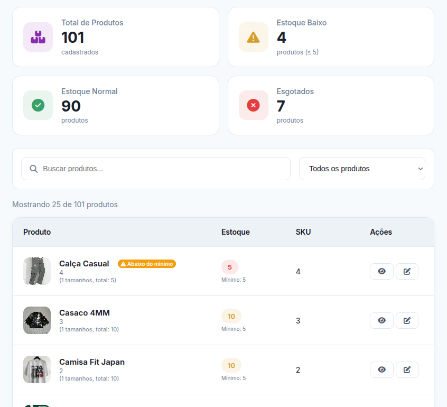The height and width of the screenshot is (407, 447).
Task: Click SKU value 2 in Camisa Fit Japan row
Action: click(298, 369)
